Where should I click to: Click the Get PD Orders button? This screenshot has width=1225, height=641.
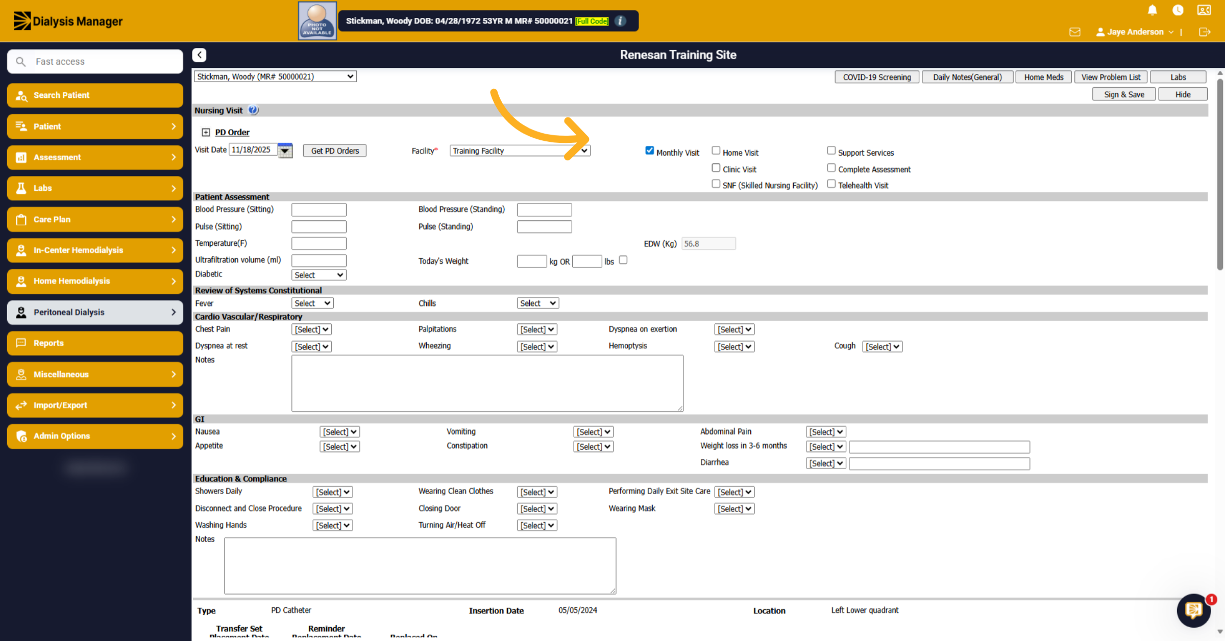[335, 151]
